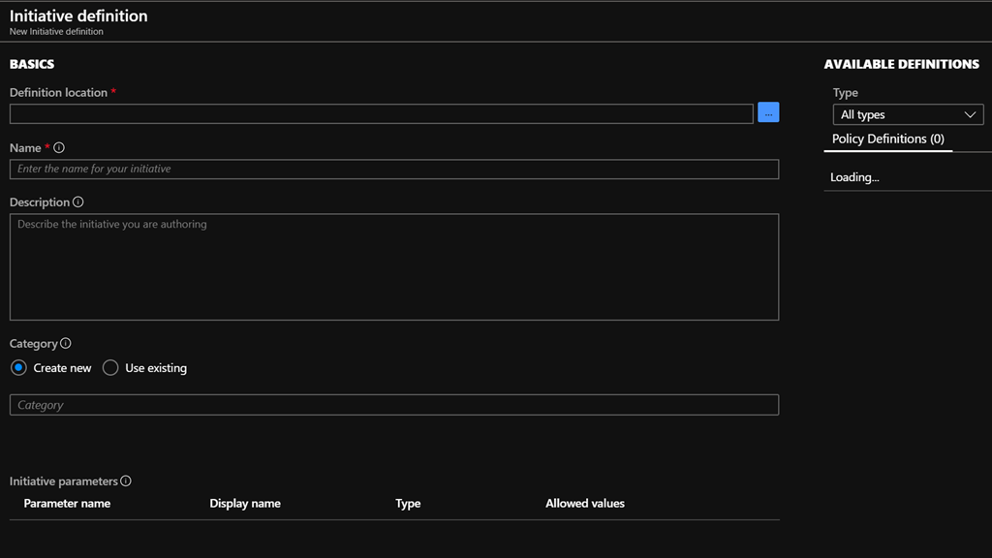The height and width of the screenshot is (558, 992).
Task: Focus the Category text box
Action: (x=393, y=405)
